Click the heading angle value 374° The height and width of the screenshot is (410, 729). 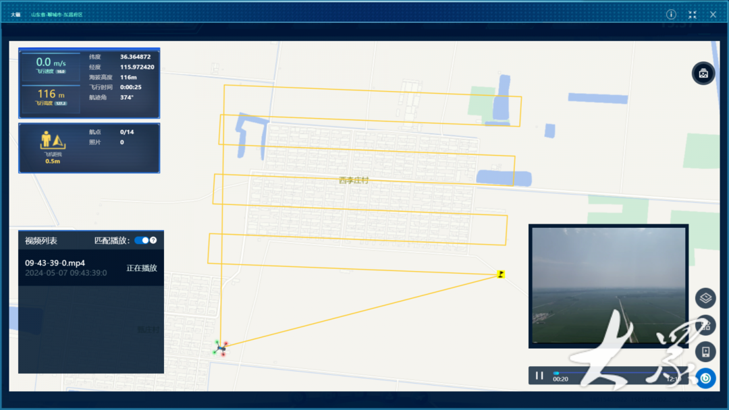point(127,97)
